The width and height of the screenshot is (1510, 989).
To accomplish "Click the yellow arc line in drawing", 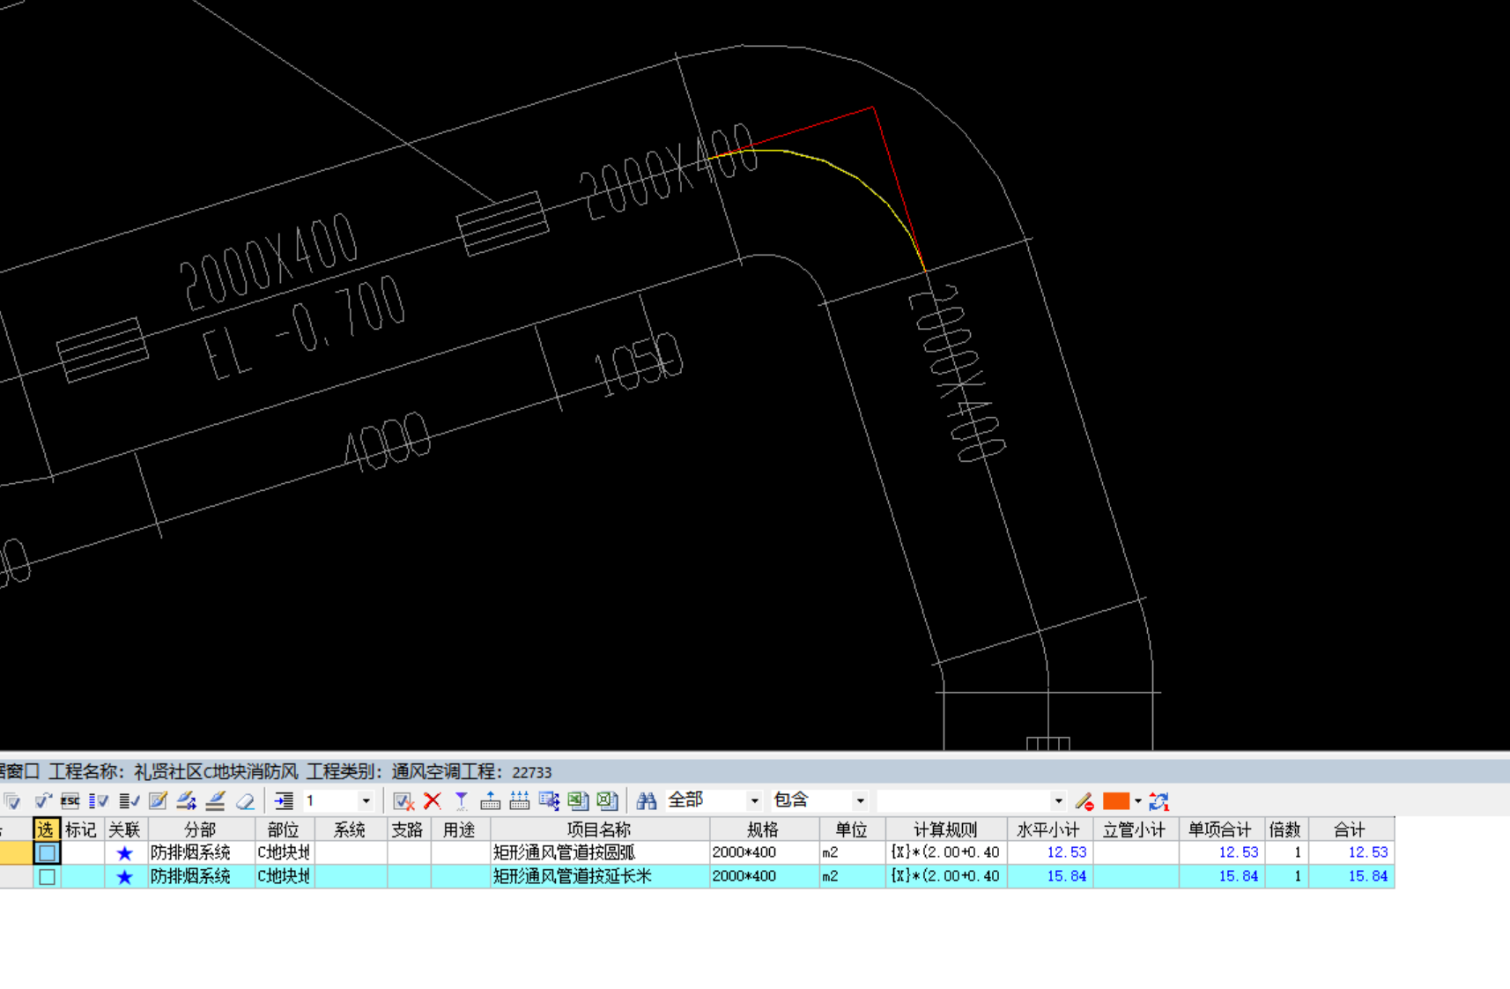I will [x=859, y=179].
